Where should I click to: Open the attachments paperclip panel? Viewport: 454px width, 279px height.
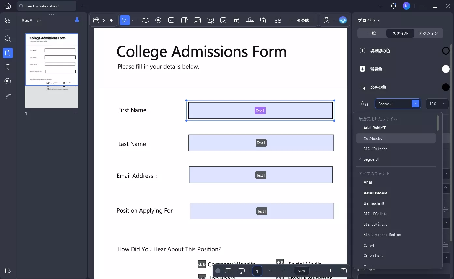coord(8,96)
